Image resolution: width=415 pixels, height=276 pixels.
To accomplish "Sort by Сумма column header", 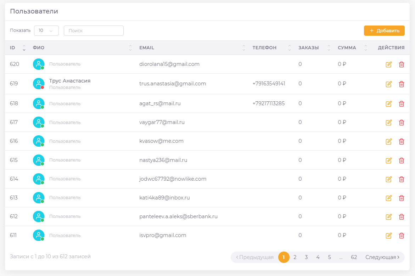I will point(351,48).
